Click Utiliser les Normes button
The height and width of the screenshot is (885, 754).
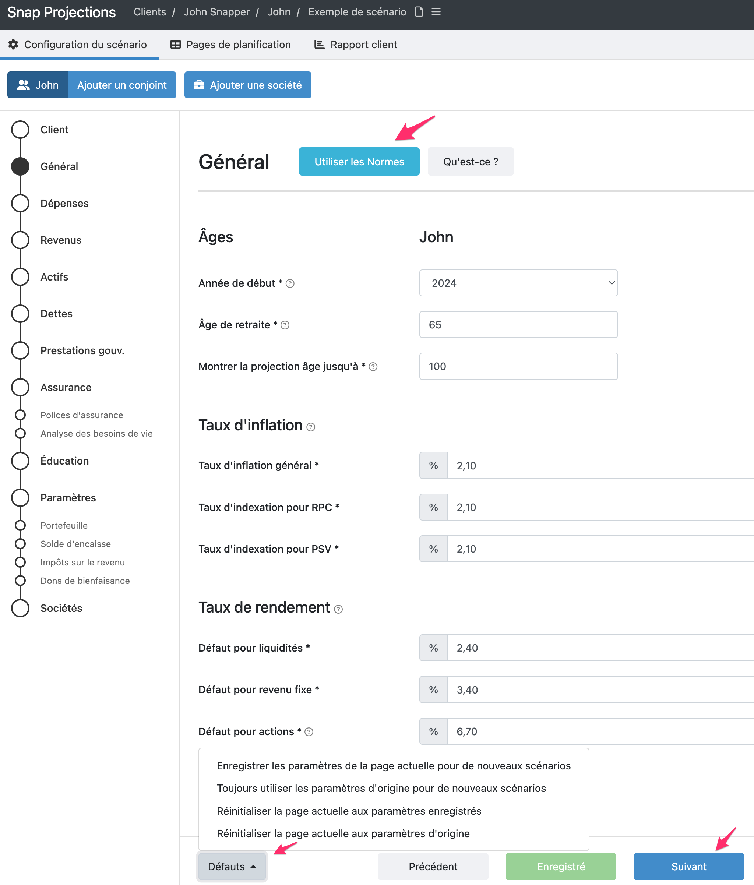359,162
